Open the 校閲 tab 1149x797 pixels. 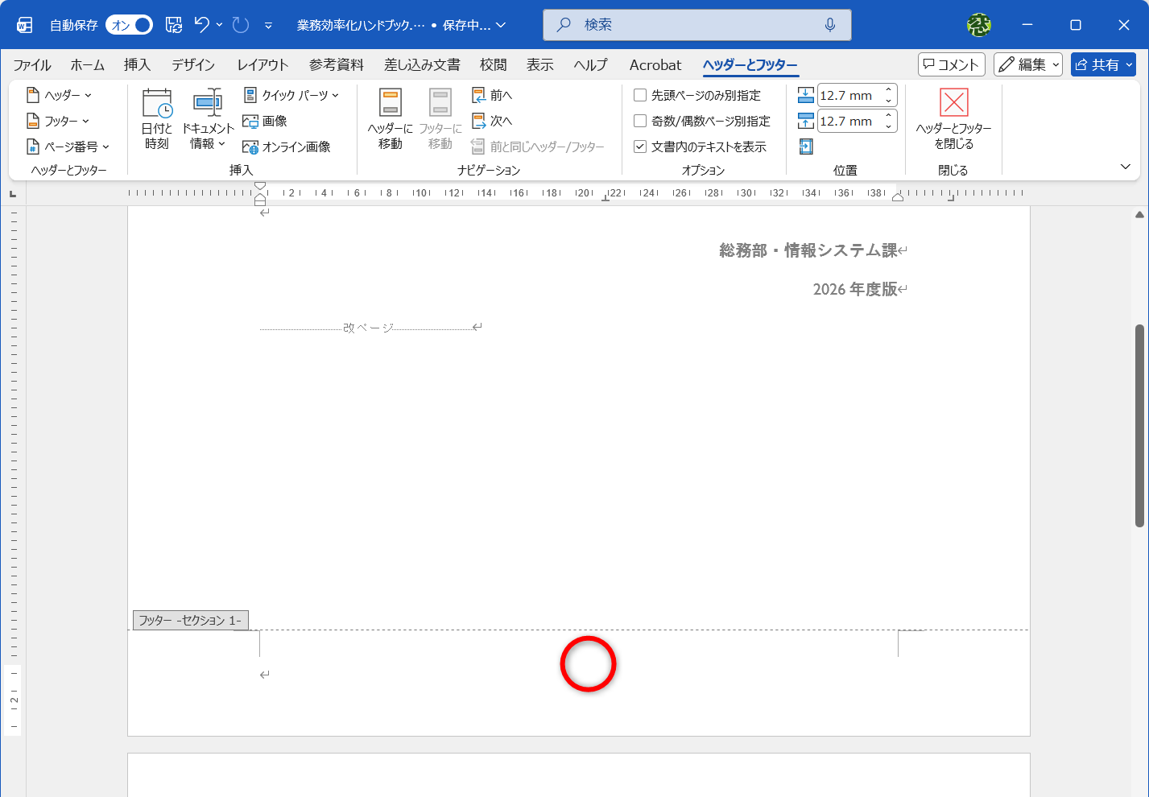coord(494,65)
